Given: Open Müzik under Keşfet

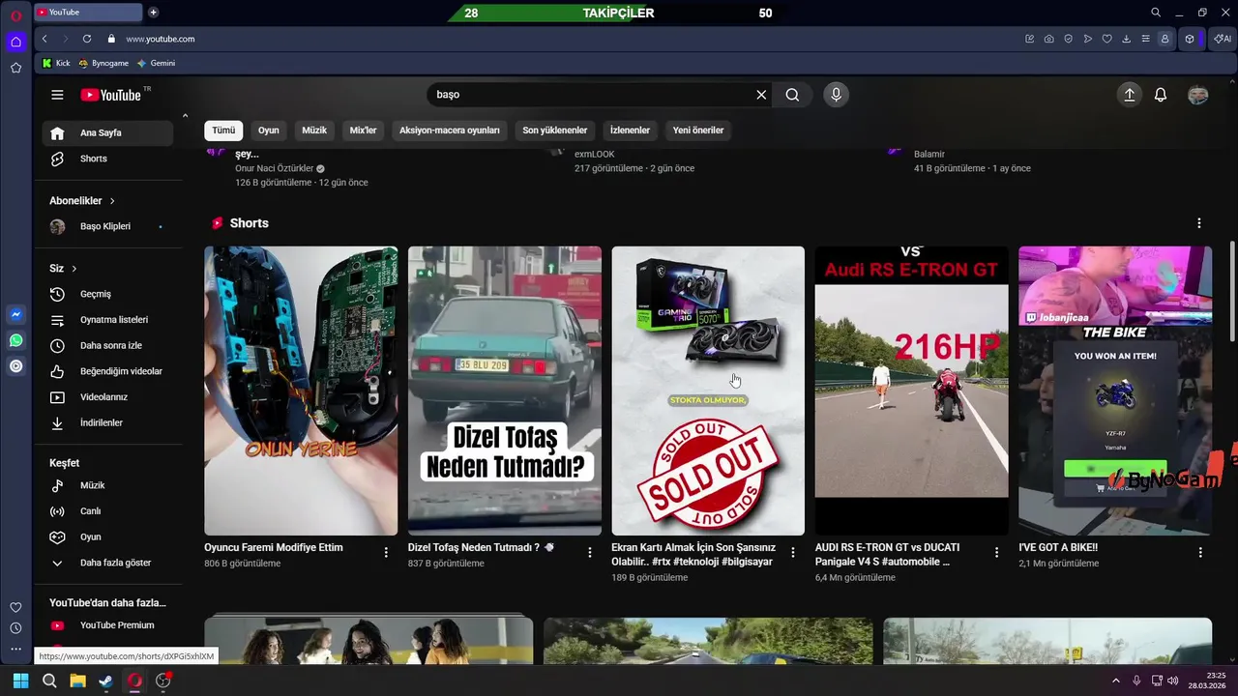Looking at the screenshot, I should (x=107, y=485).
